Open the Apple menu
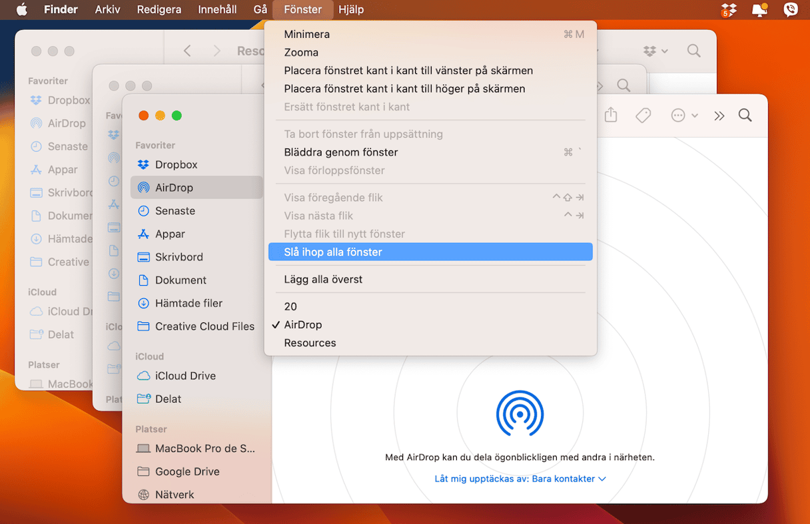 tap(22, 10)
